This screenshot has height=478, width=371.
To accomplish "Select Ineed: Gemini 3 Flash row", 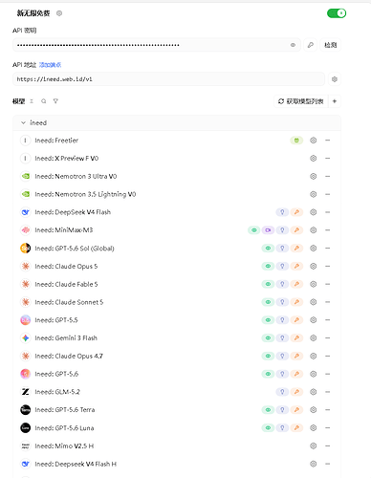I will [177, 337].
